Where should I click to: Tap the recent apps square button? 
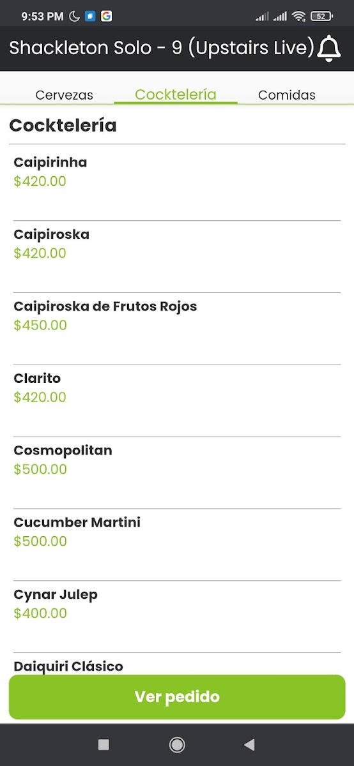pos(104,744)
